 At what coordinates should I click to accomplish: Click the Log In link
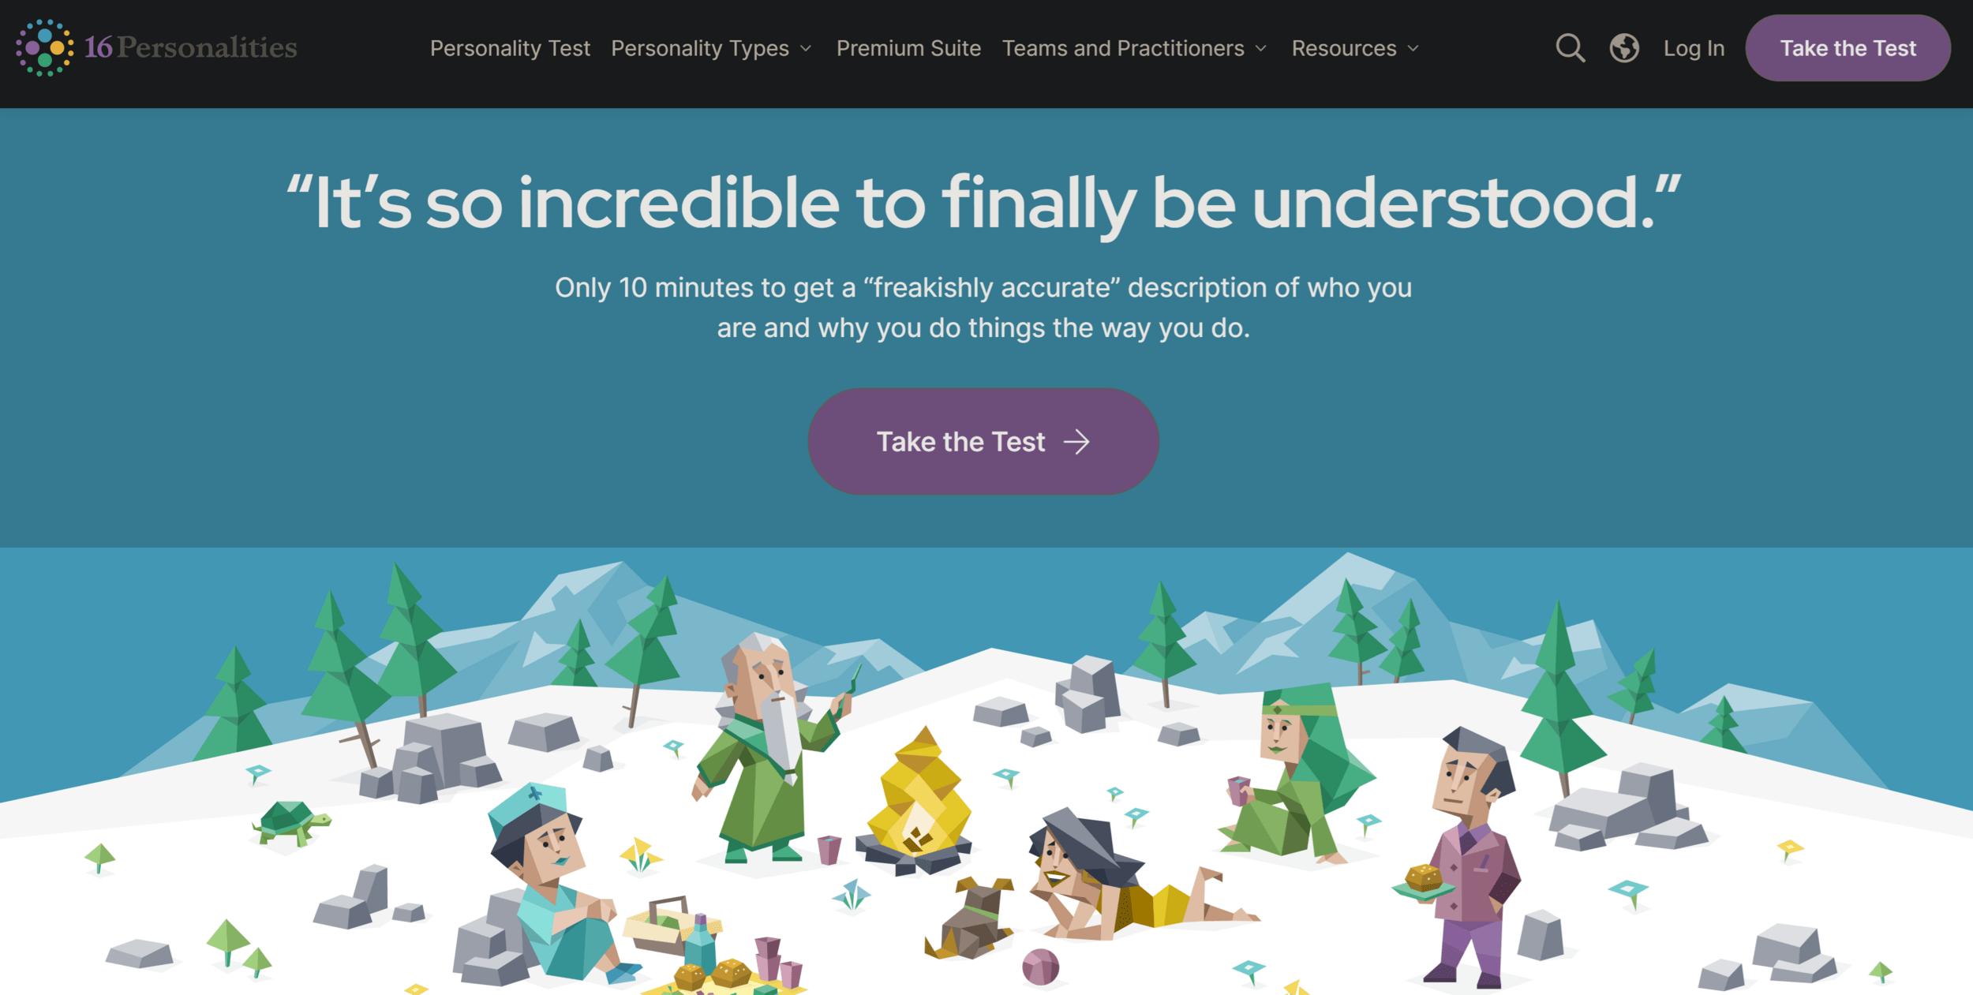[x=1694, y=48]
